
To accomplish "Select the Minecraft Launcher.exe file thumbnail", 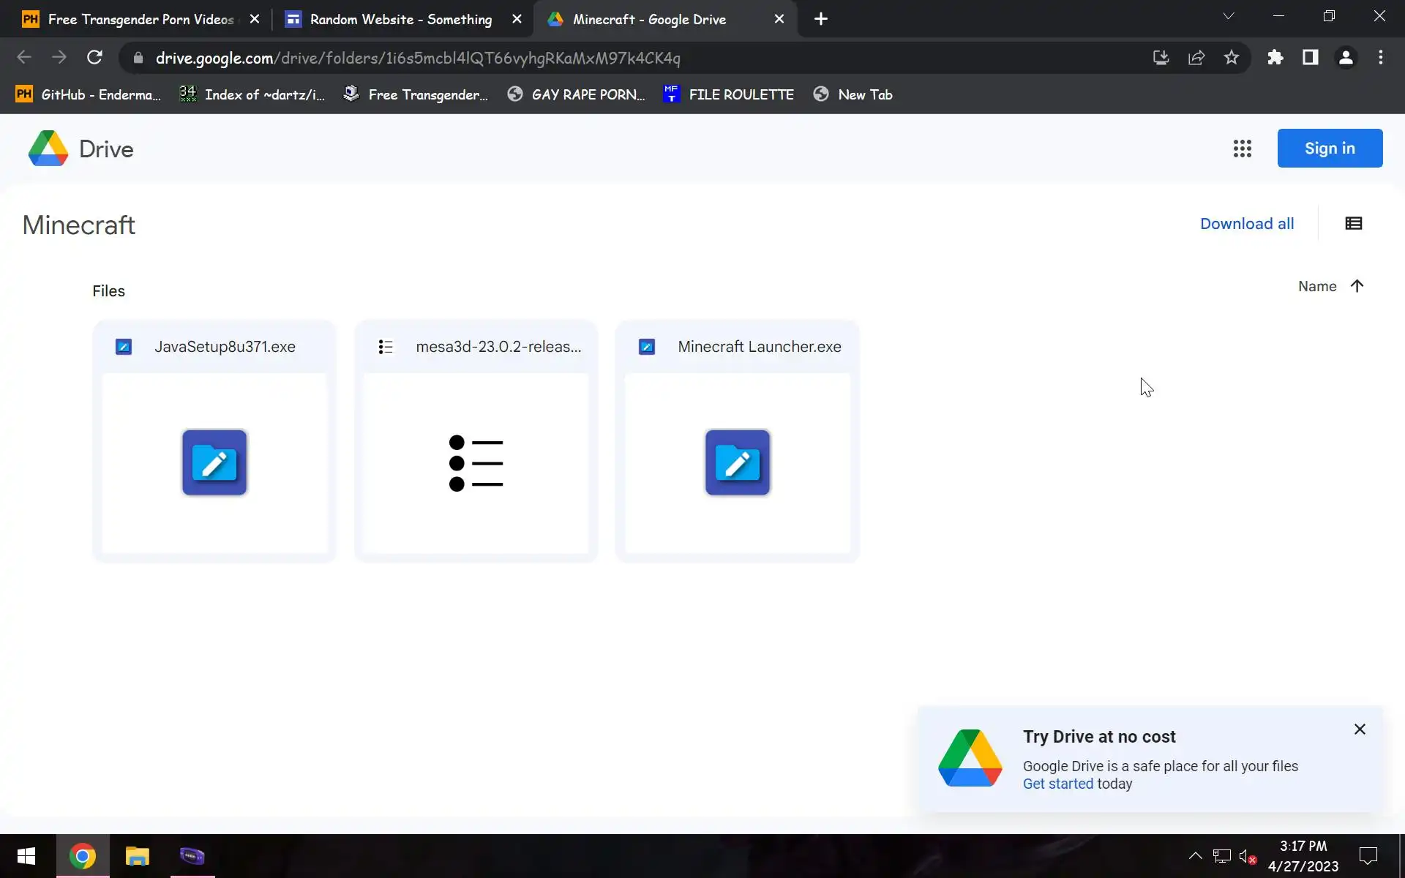I will point(737,462).
